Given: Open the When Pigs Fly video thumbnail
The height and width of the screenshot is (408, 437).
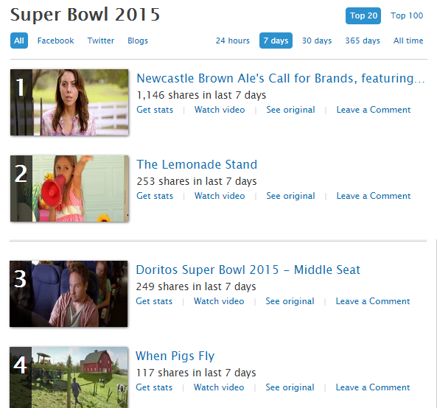Looking at the screenshot, I should tap(69, 377).
